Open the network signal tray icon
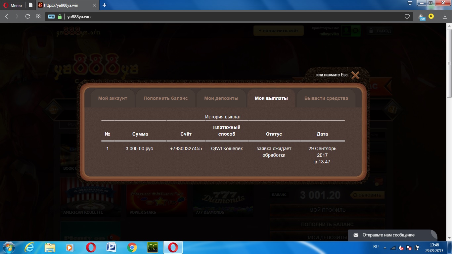Image resolution: width=452 pixels, height=254 pixels. [393, 248]
